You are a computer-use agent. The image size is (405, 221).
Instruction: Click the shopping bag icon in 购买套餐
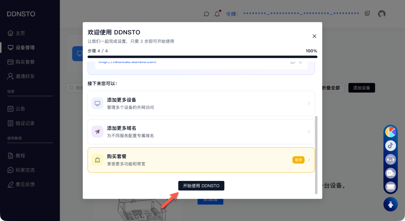97,160
